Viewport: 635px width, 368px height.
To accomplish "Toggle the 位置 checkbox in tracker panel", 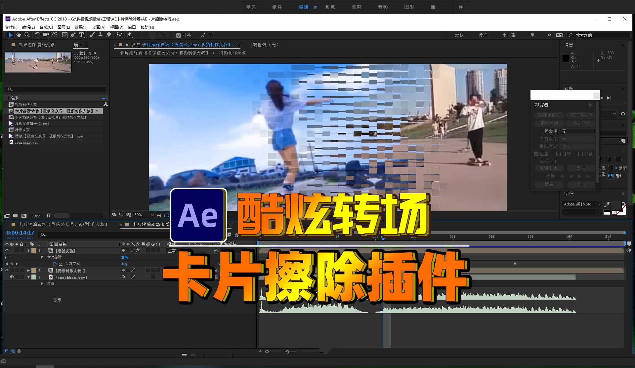I will pyautogui.click(x=536, y=154).
